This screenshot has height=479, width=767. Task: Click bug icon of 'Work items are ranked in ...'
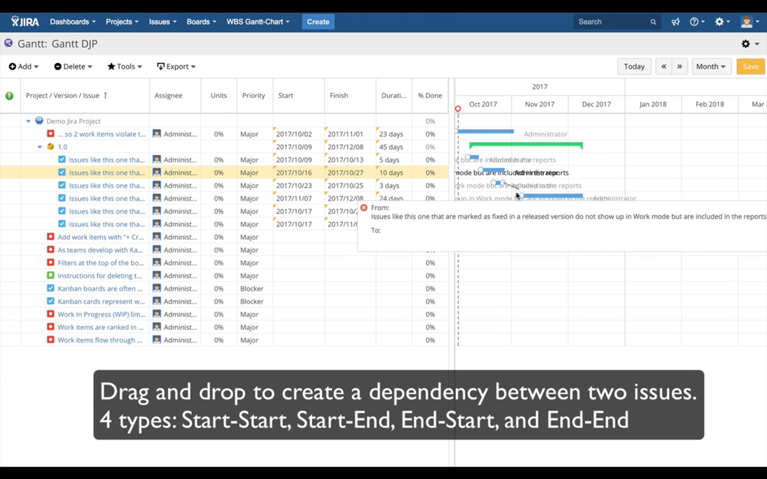pyautogui.click(x=50, y=328)
